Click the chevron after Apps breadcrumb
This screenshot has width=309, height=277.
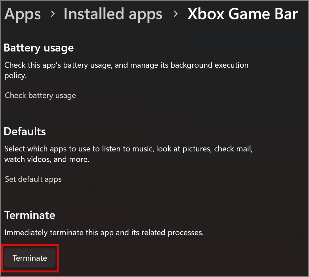pos(52,15)
